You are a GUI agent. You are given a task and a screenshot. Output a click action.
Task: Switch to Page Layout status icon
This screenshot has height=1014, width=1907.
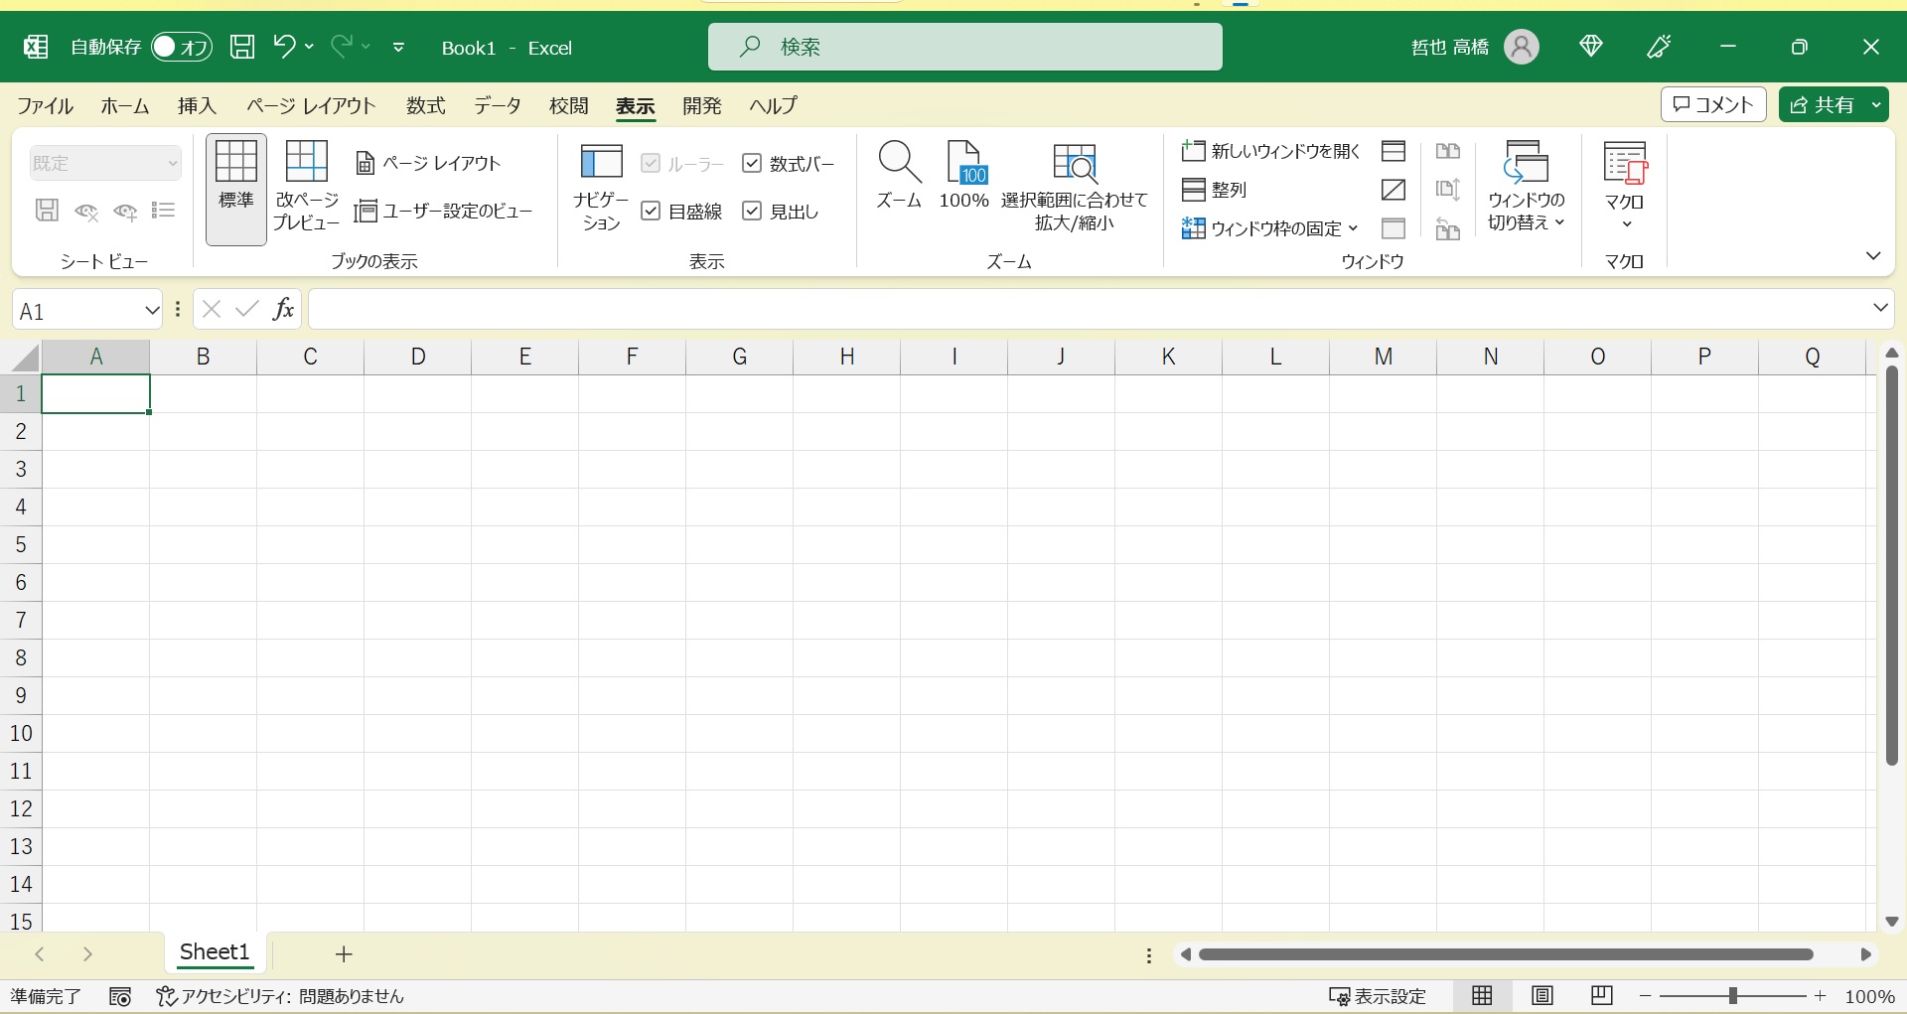pos(1541,996)
